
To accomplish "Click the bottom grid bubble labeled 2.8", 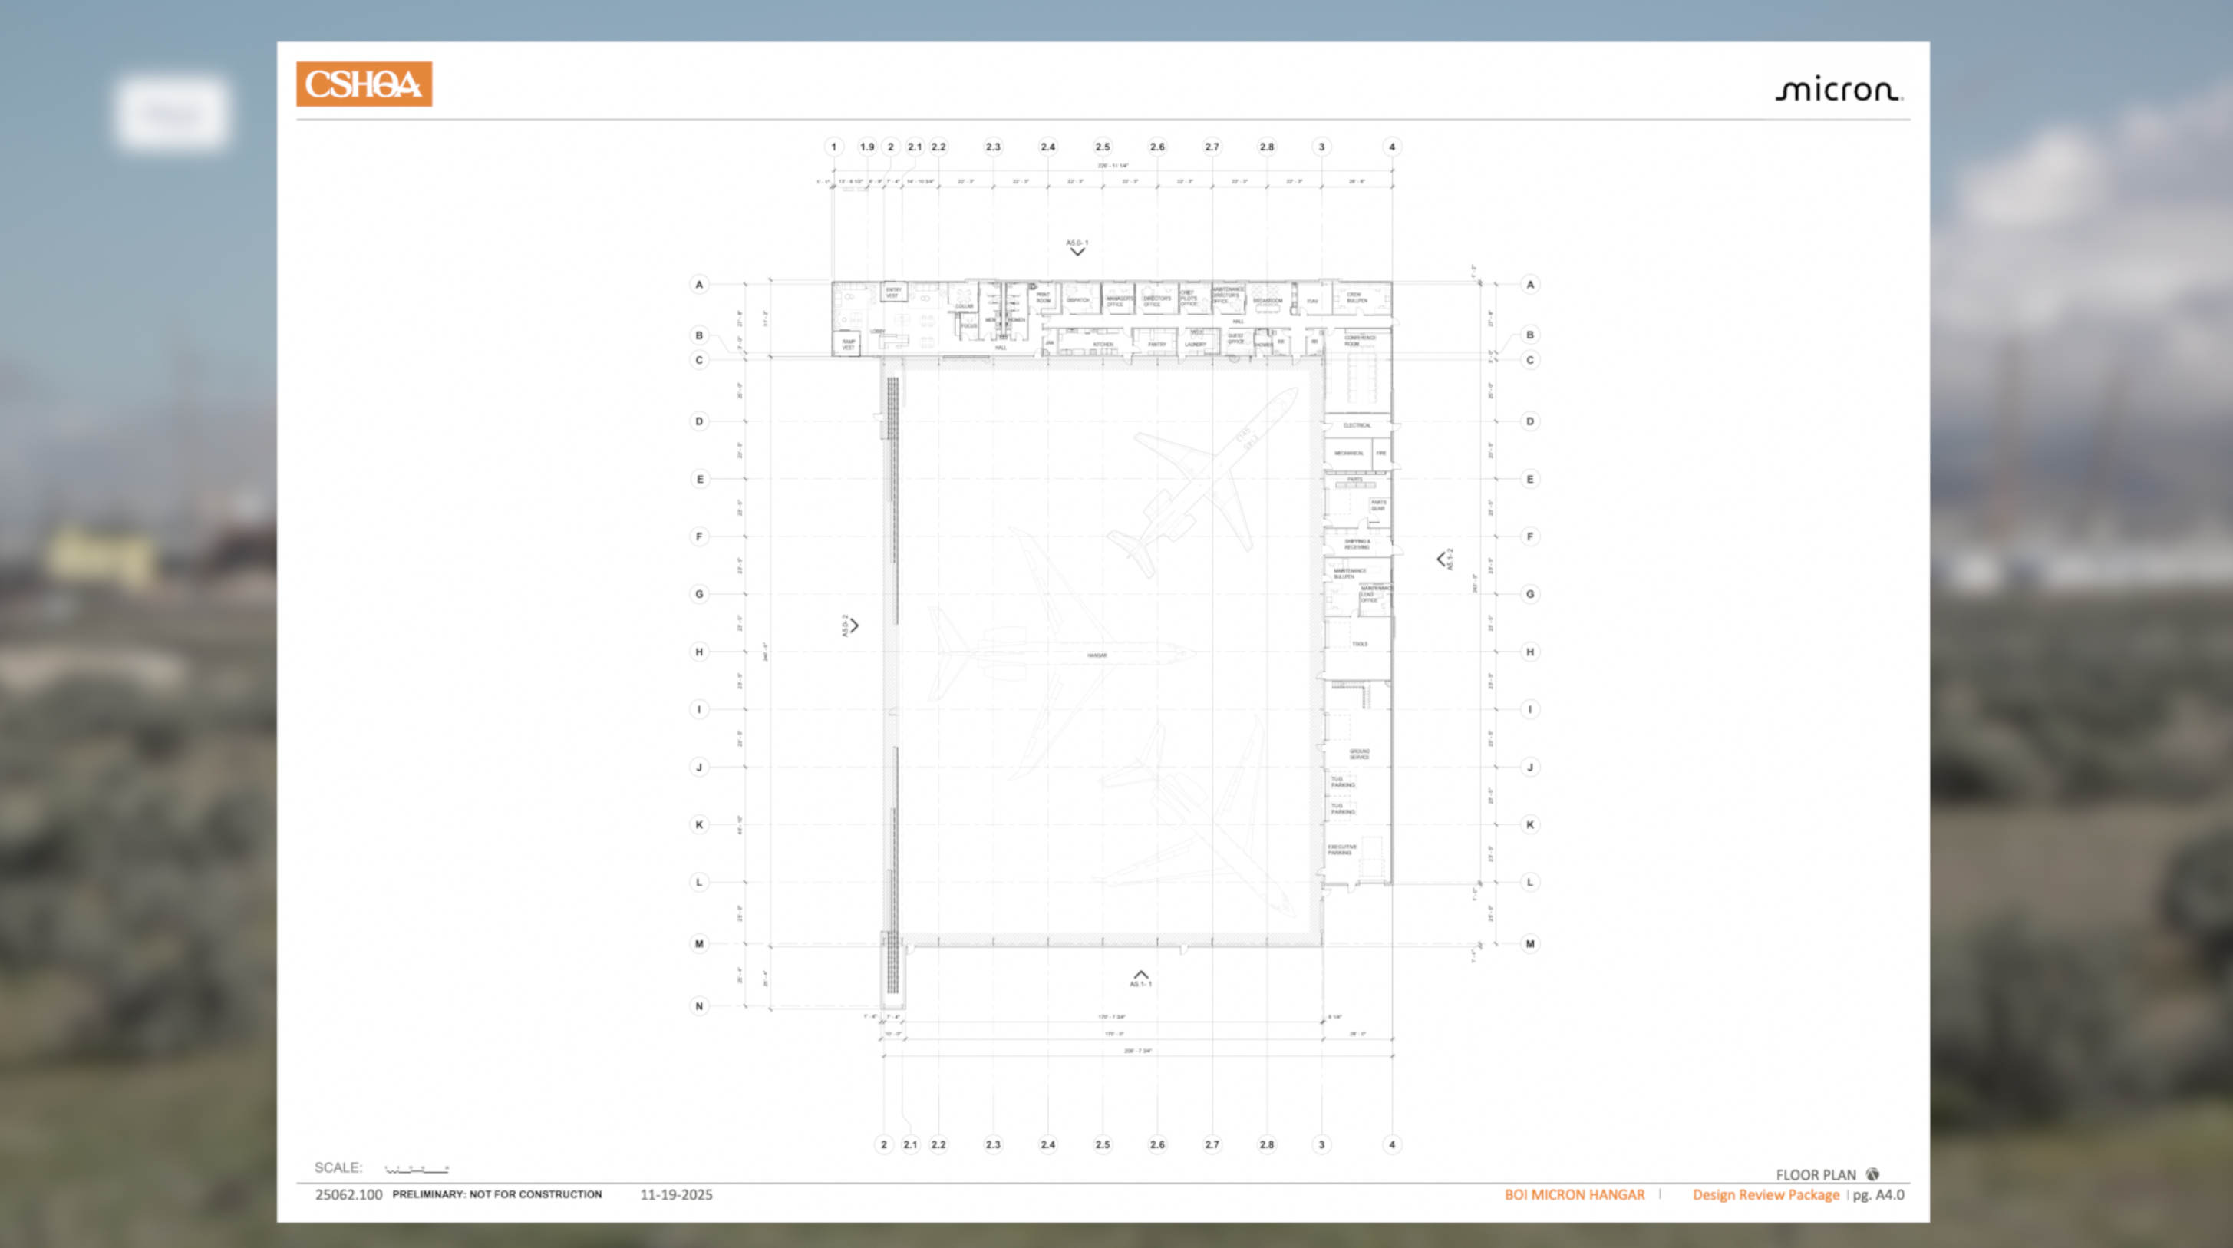I will (x=1266, y=1144).
